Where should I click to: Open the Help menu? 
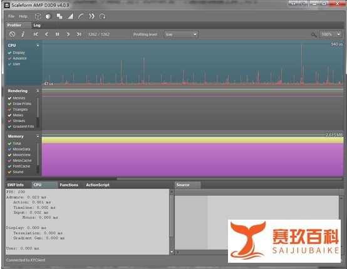click(23, 16)
